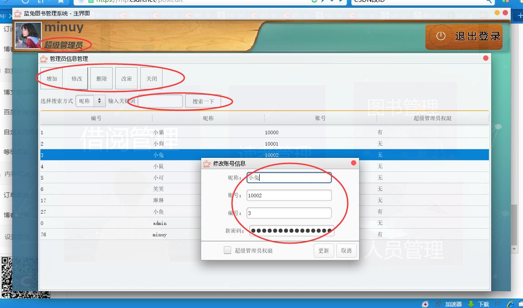Click the 下载 download icon in browser status bar
The width and height of the screenshot is (523, 308).
[471, 304]
